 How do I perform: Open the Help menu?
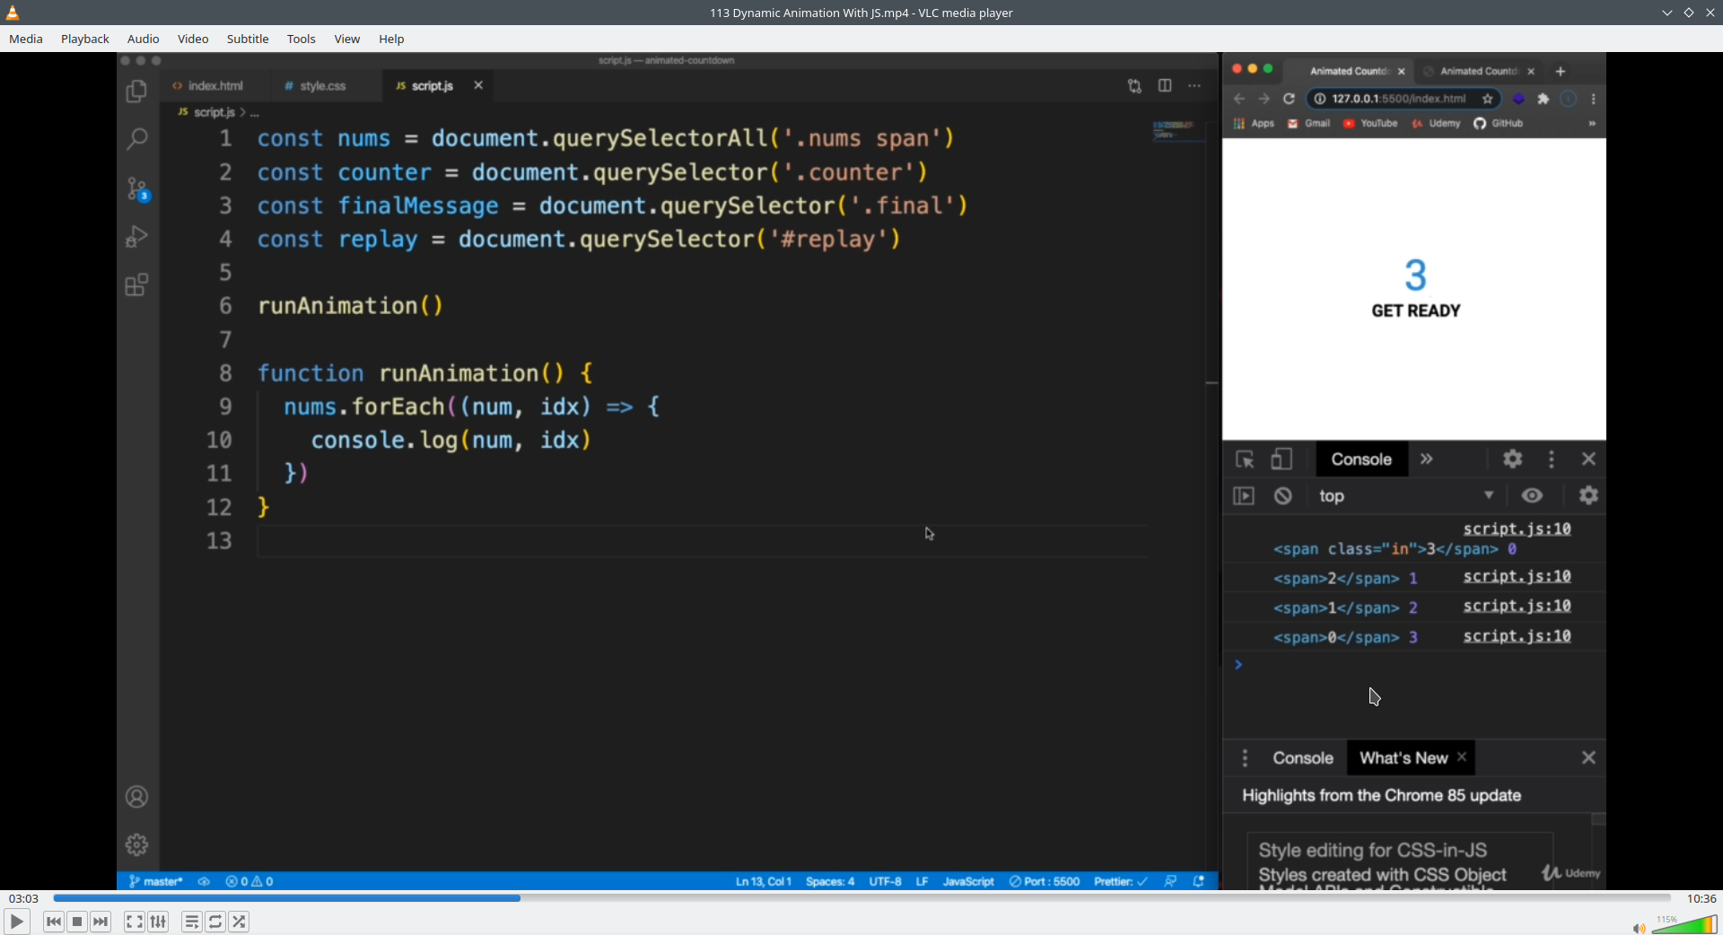(391, 39)
